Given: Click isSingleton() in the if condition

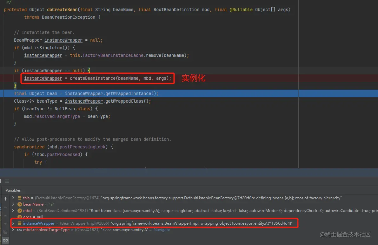Looking at the screenshot, I should point(52,48).
